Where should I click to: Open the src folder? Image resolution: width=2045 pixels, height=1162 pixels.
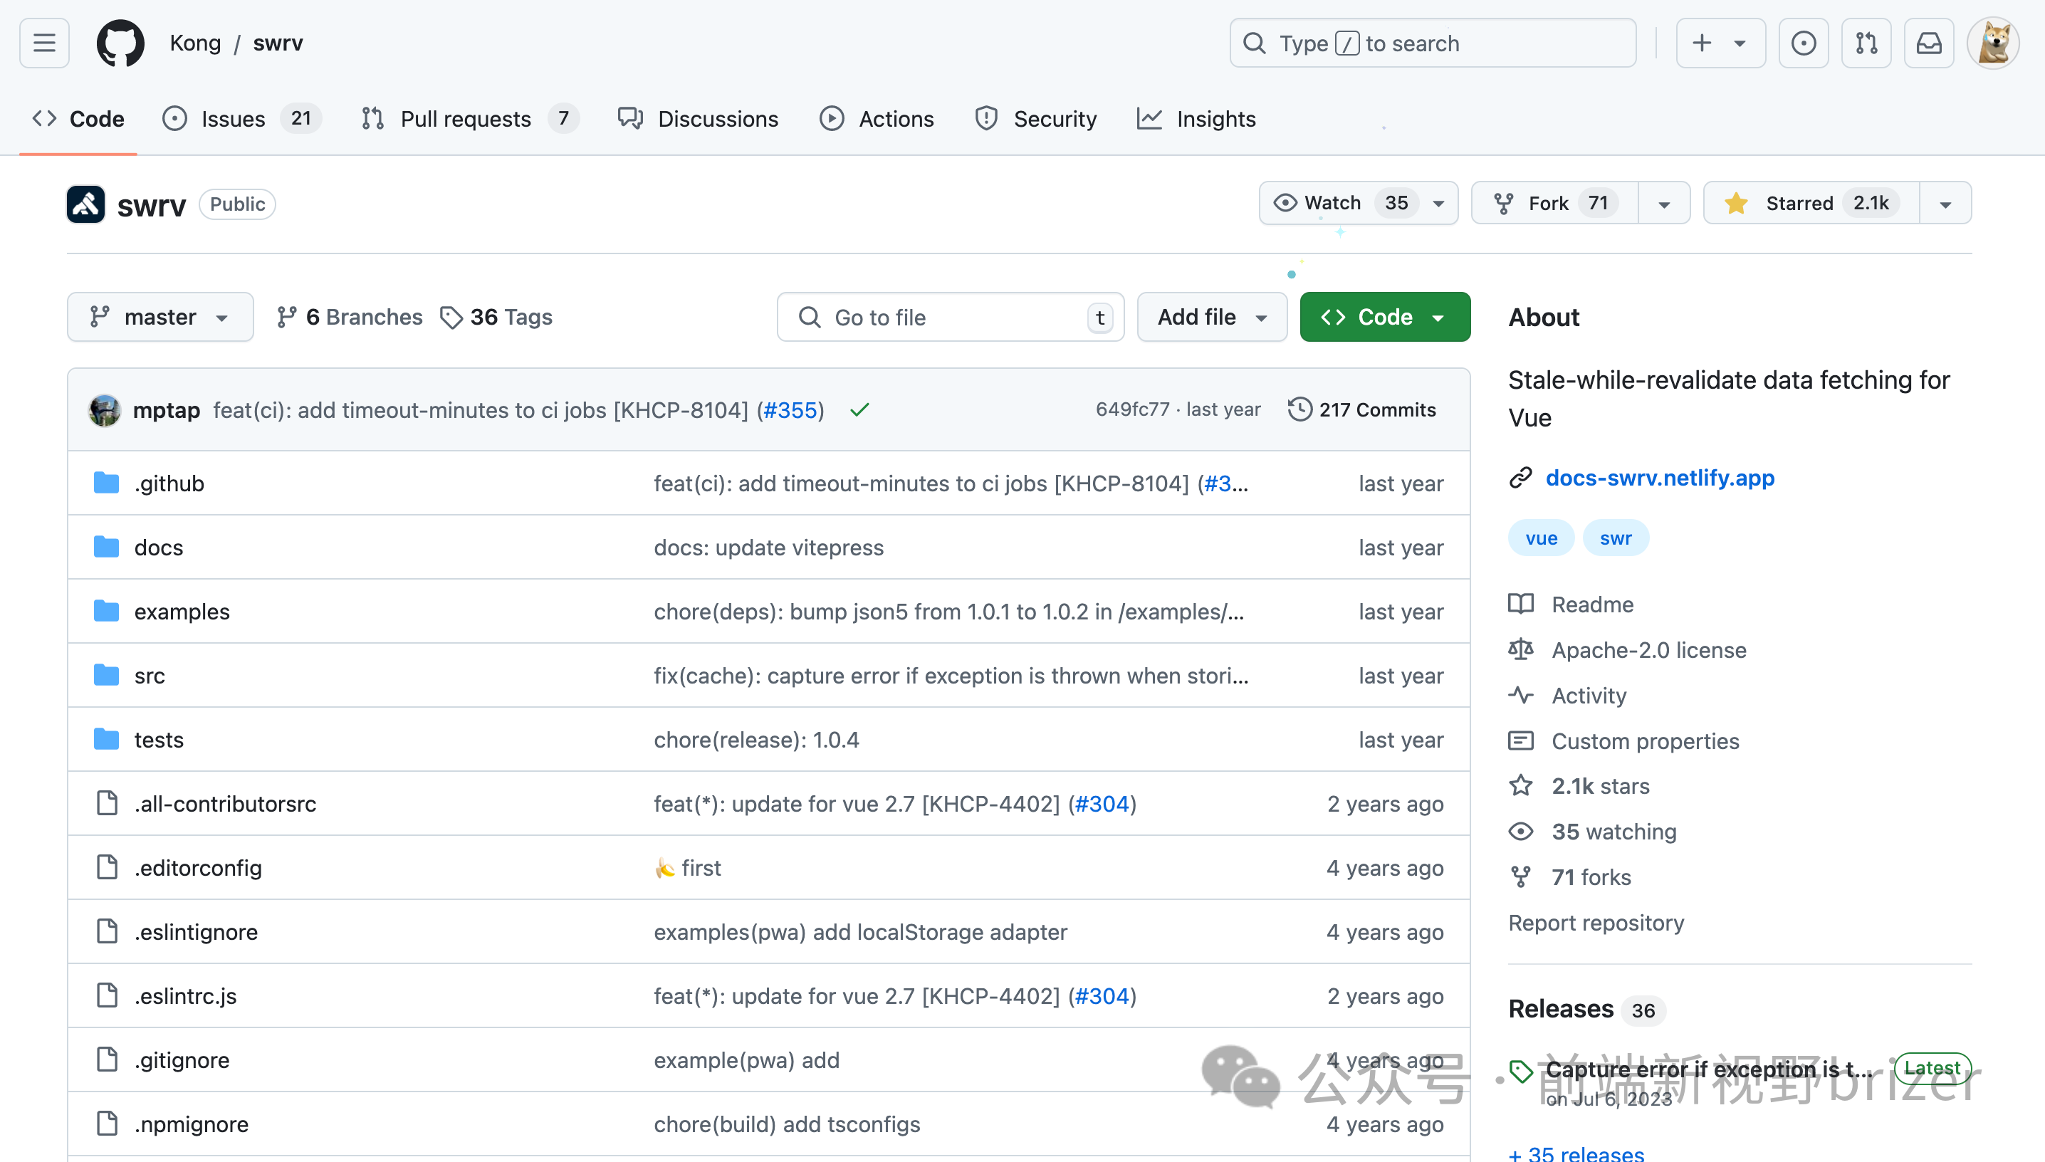pyautogui.click(x=150, y=676)
